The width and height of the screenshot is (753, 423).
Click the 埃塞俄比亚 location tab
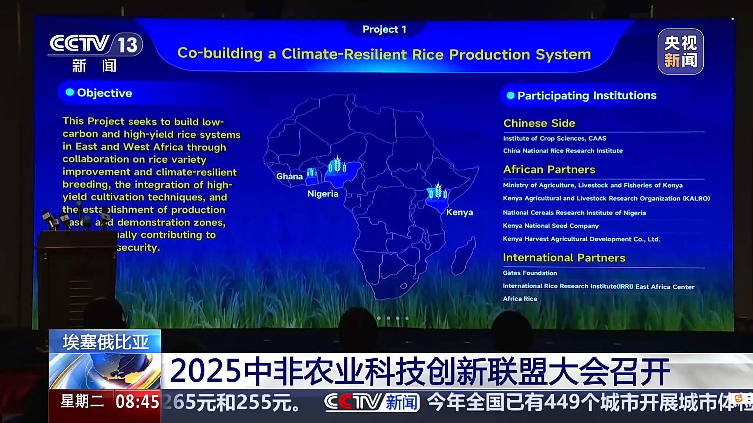click(x=105, y=342)
